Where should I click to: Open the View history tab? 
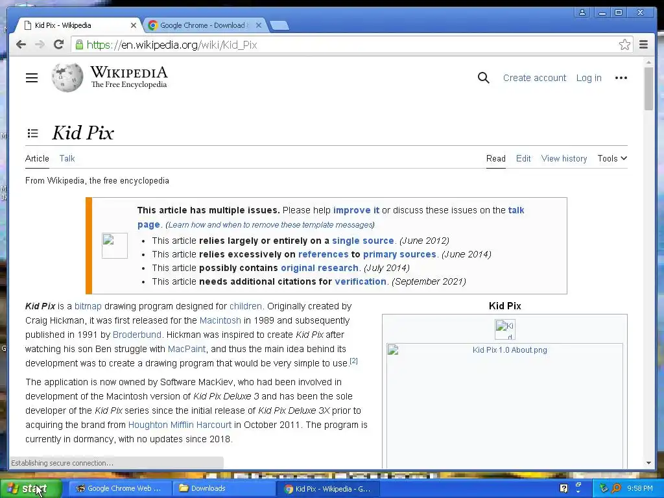tap(564, 158)
